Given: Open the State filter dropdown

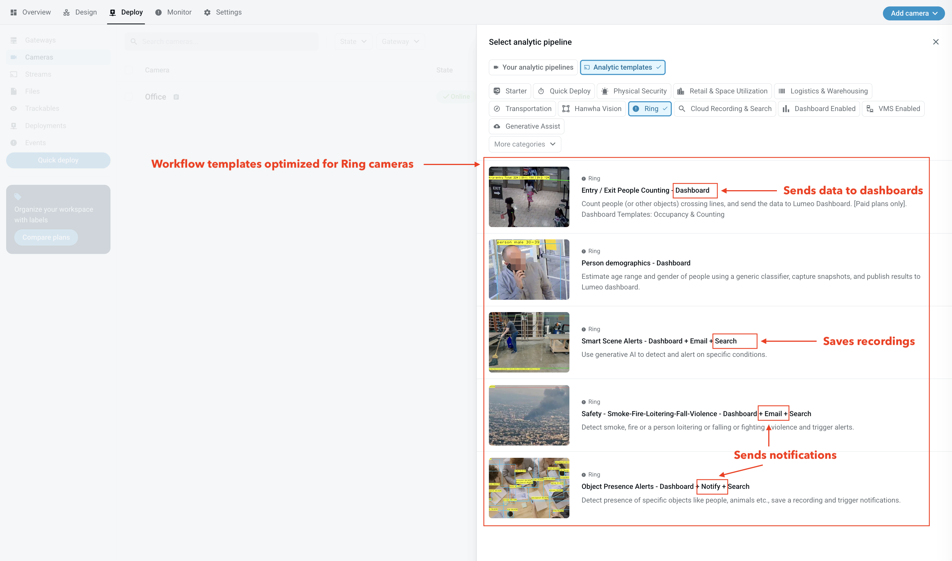Looking at the screenshot, I should 353,42.
